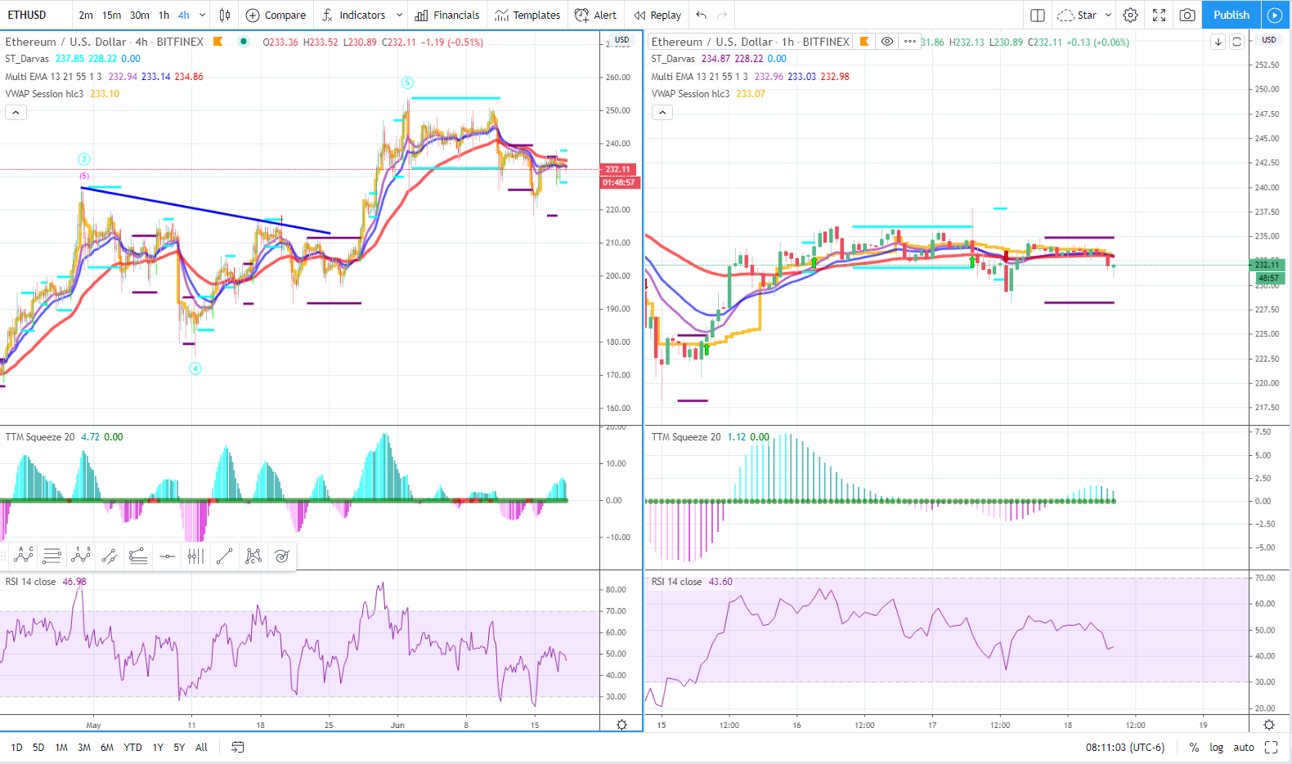Viewport: 1292px width, 764px height.
Task: Undo the last chart action
Action: (x=702, y=15)
